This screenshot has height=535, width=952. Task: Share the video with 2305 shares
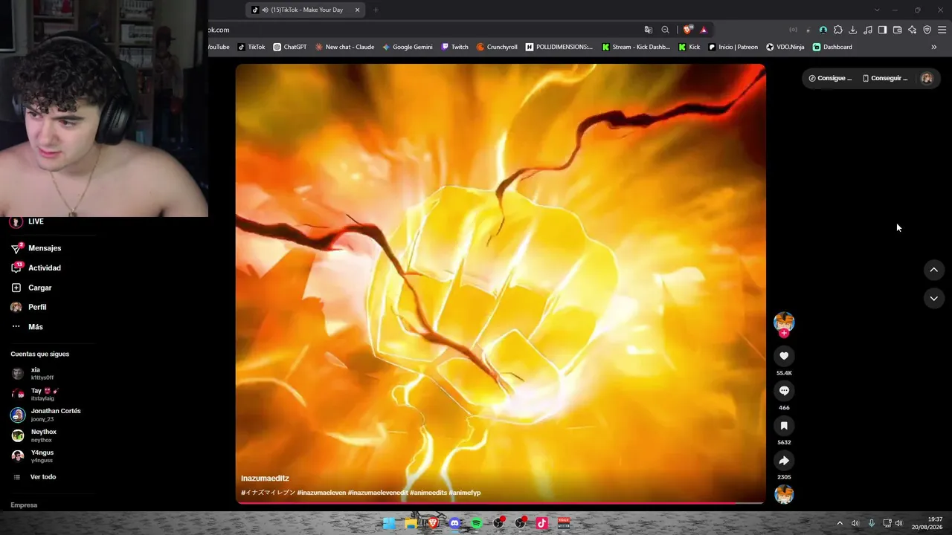[x=784, y=461]
